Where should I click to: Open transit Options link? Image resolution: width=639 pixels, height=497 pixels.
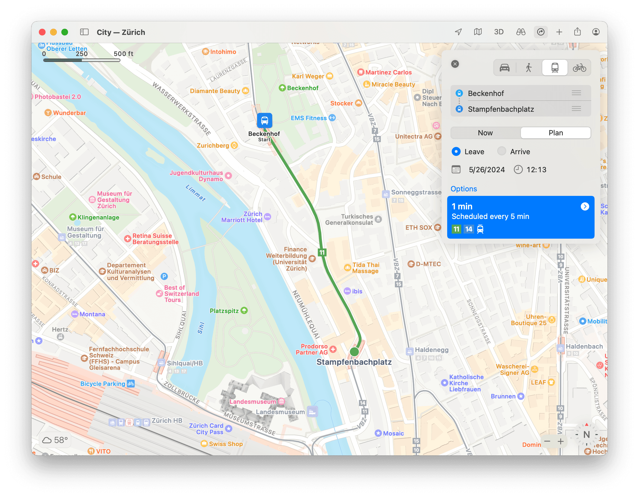click(x=464, y=189)
